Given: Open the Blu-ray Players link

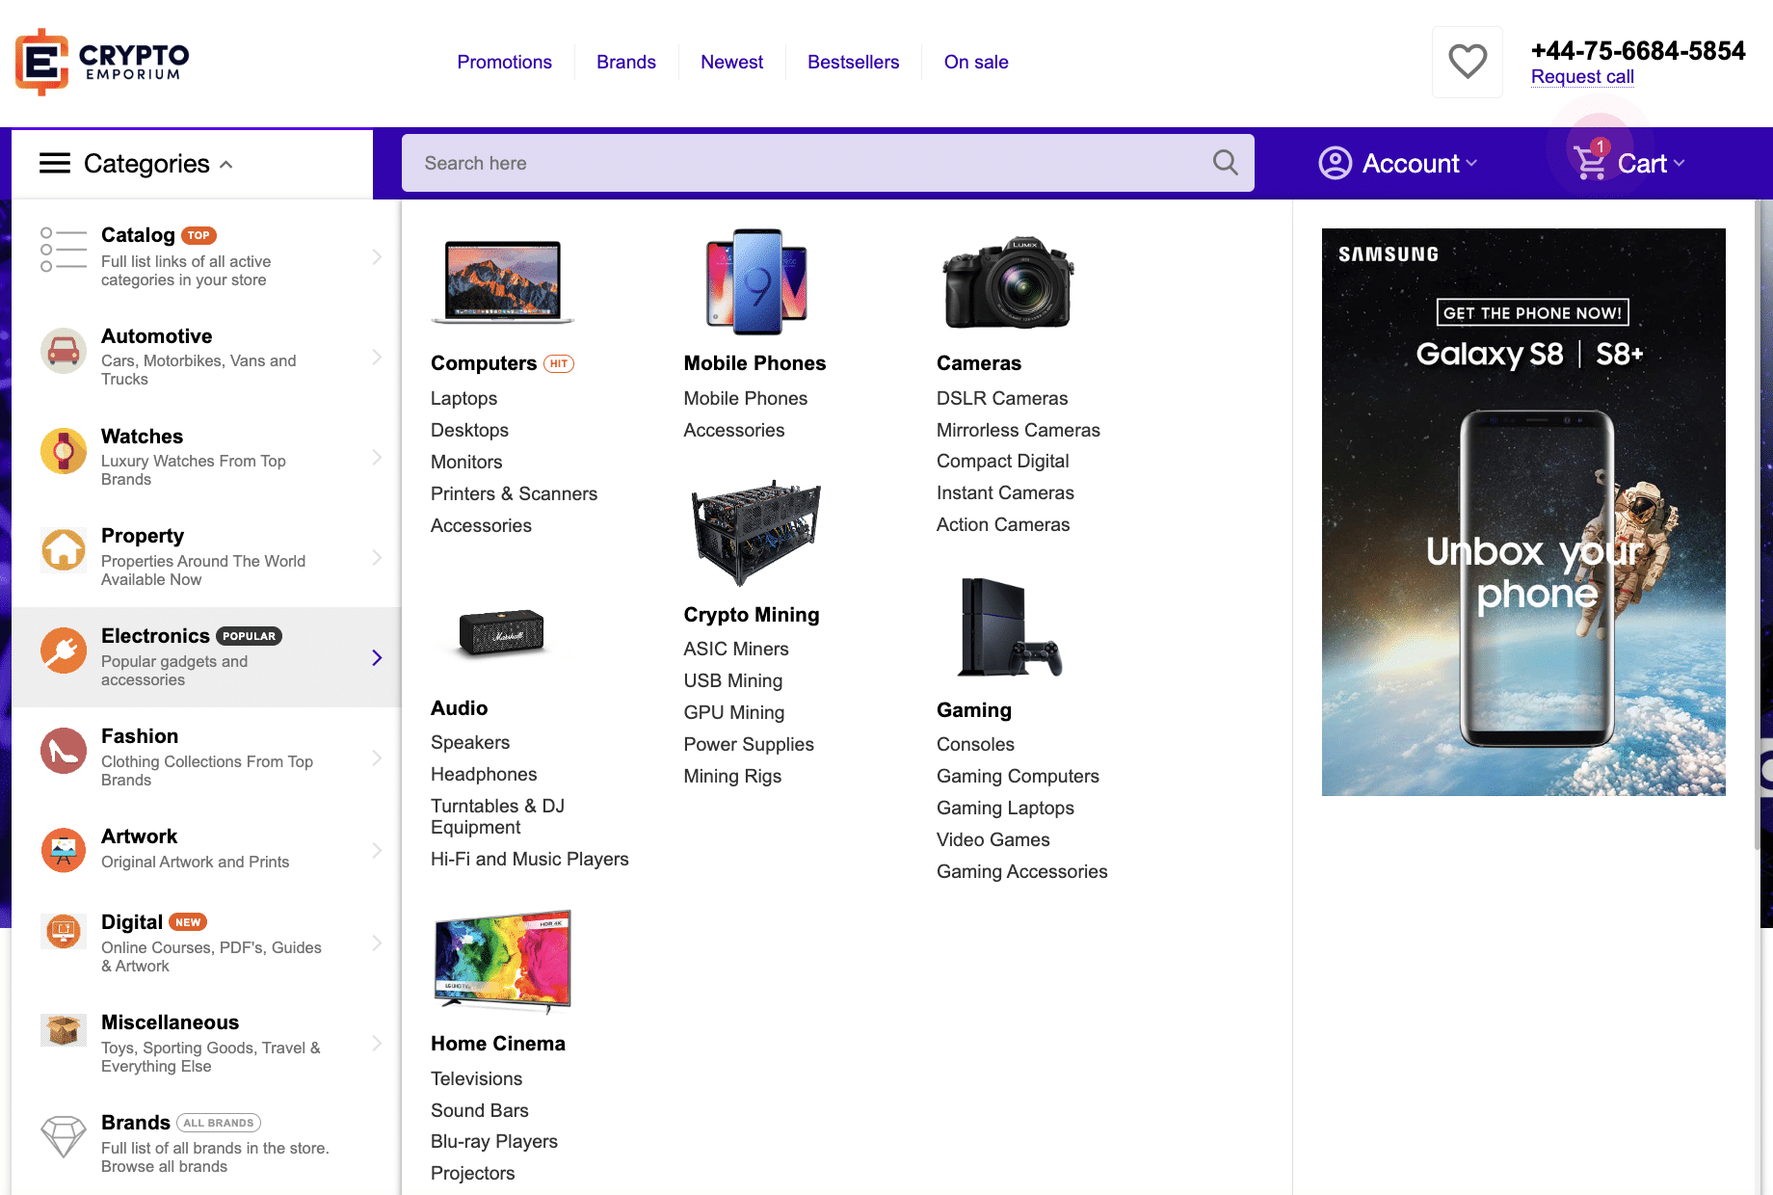Looking at the screenshot, I should pos(494,1141).
